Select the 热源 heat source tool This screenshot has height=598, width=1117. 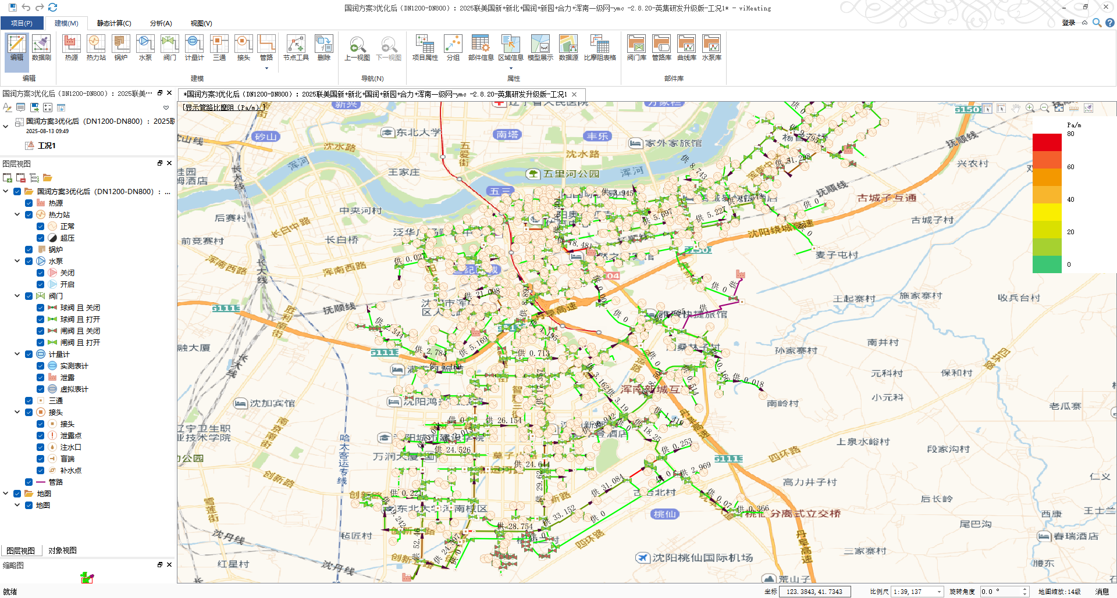tap(71, 48)
